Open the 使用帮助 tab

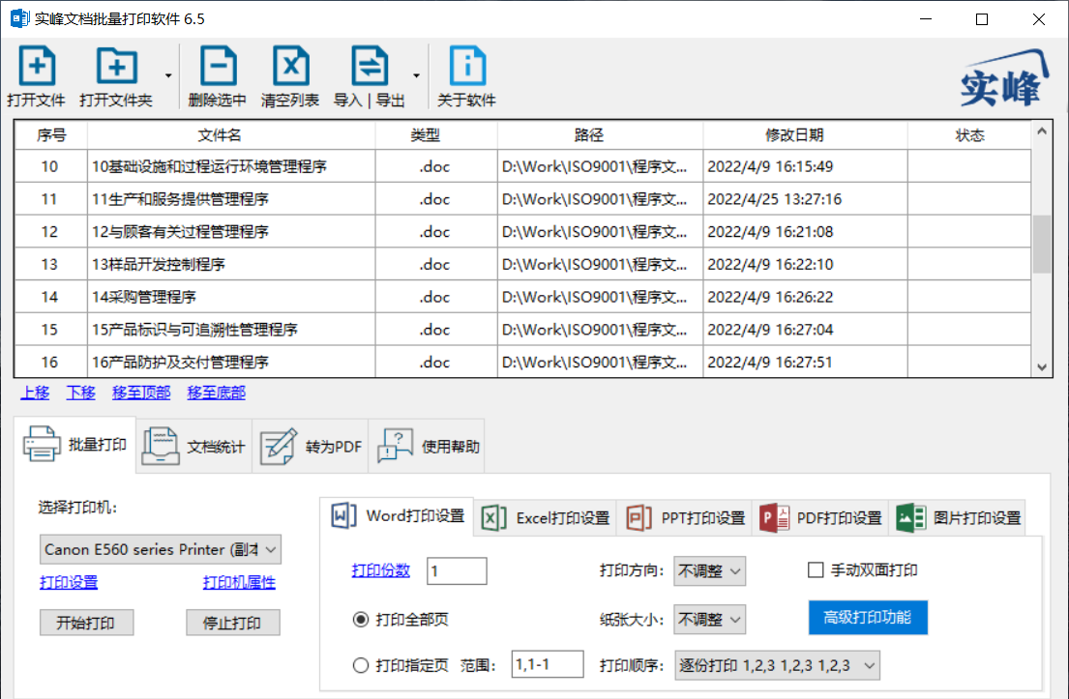click(x=427, y=447)
